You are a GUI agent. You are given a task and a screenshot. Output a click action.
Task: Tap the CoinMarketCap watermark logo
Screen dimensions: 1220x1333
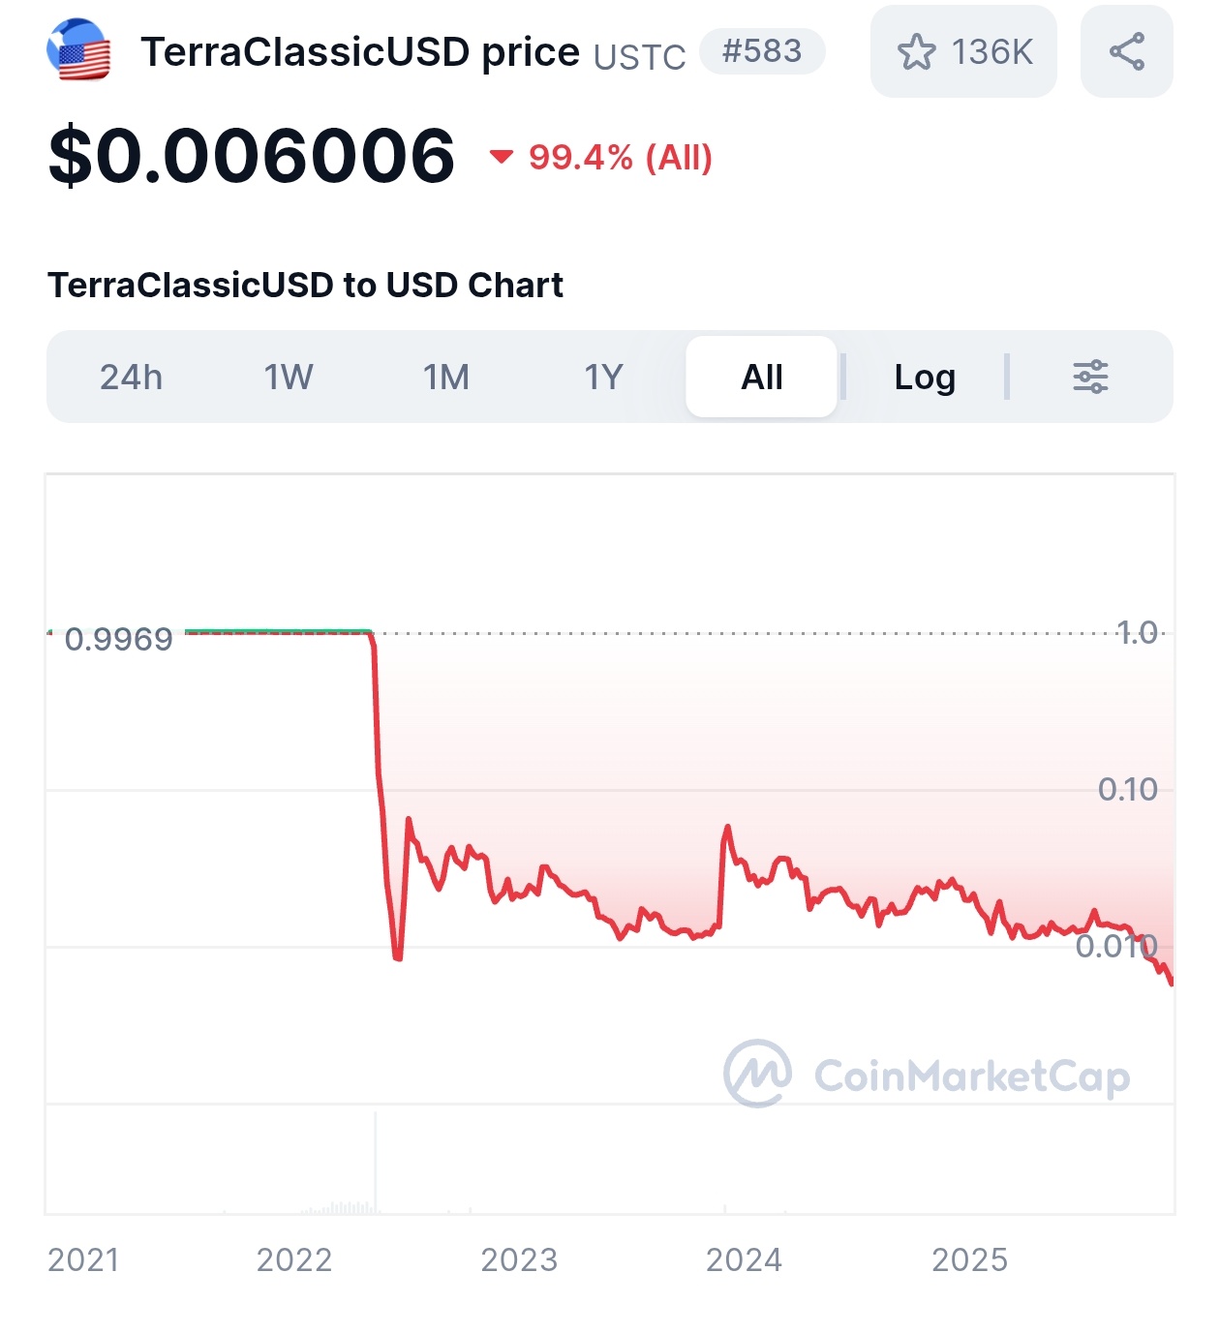point(758,1074)
